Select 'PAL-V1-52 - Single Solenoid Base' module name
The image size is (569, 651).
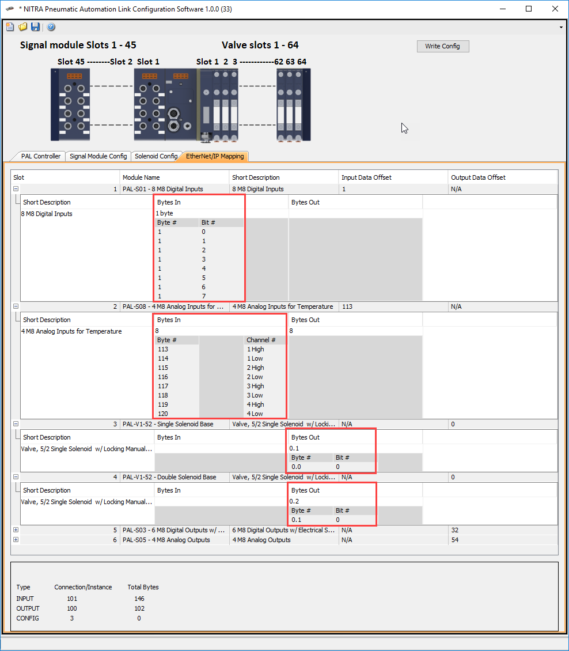coord(175,424)
